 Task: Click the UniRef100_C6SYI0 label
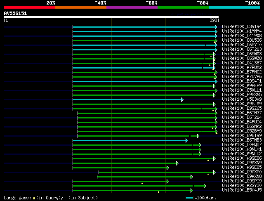[242, 45]
